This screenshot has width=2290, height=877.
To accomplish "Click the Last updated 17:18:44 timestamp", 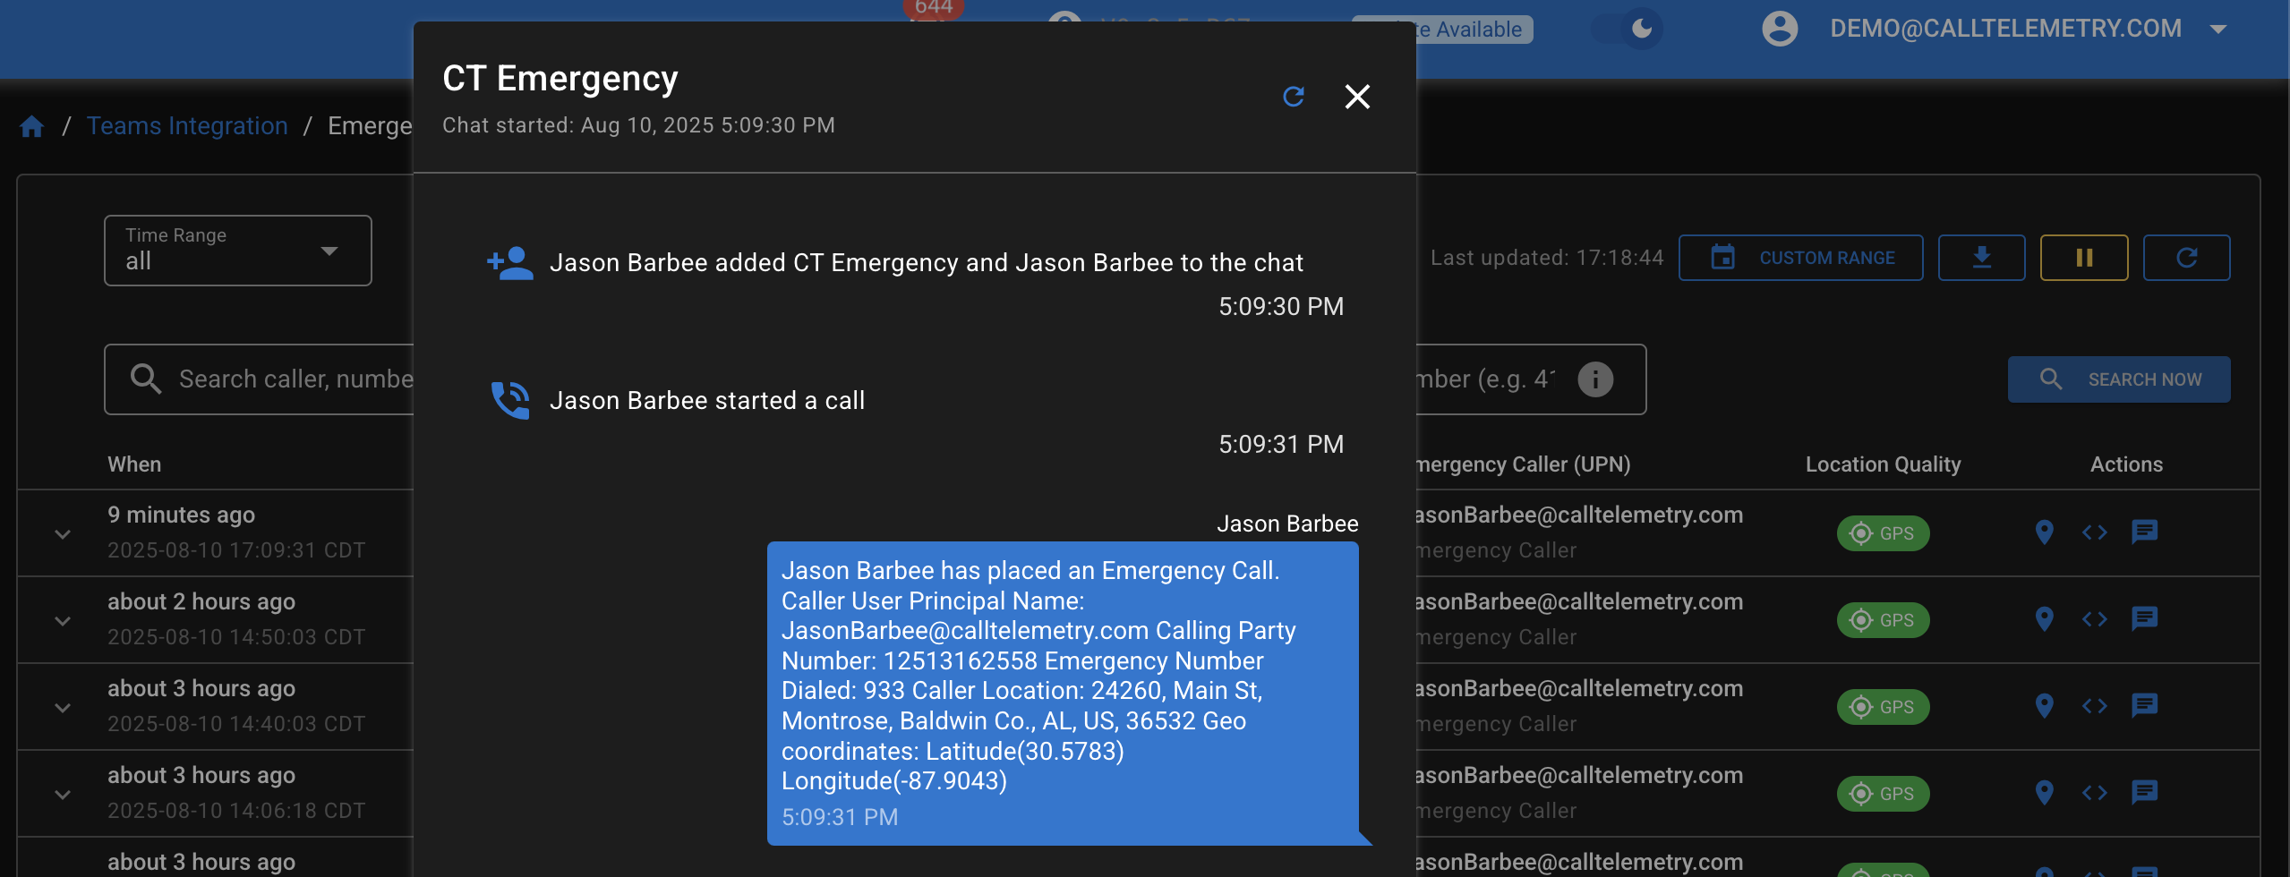I will tap(1547, 258).
